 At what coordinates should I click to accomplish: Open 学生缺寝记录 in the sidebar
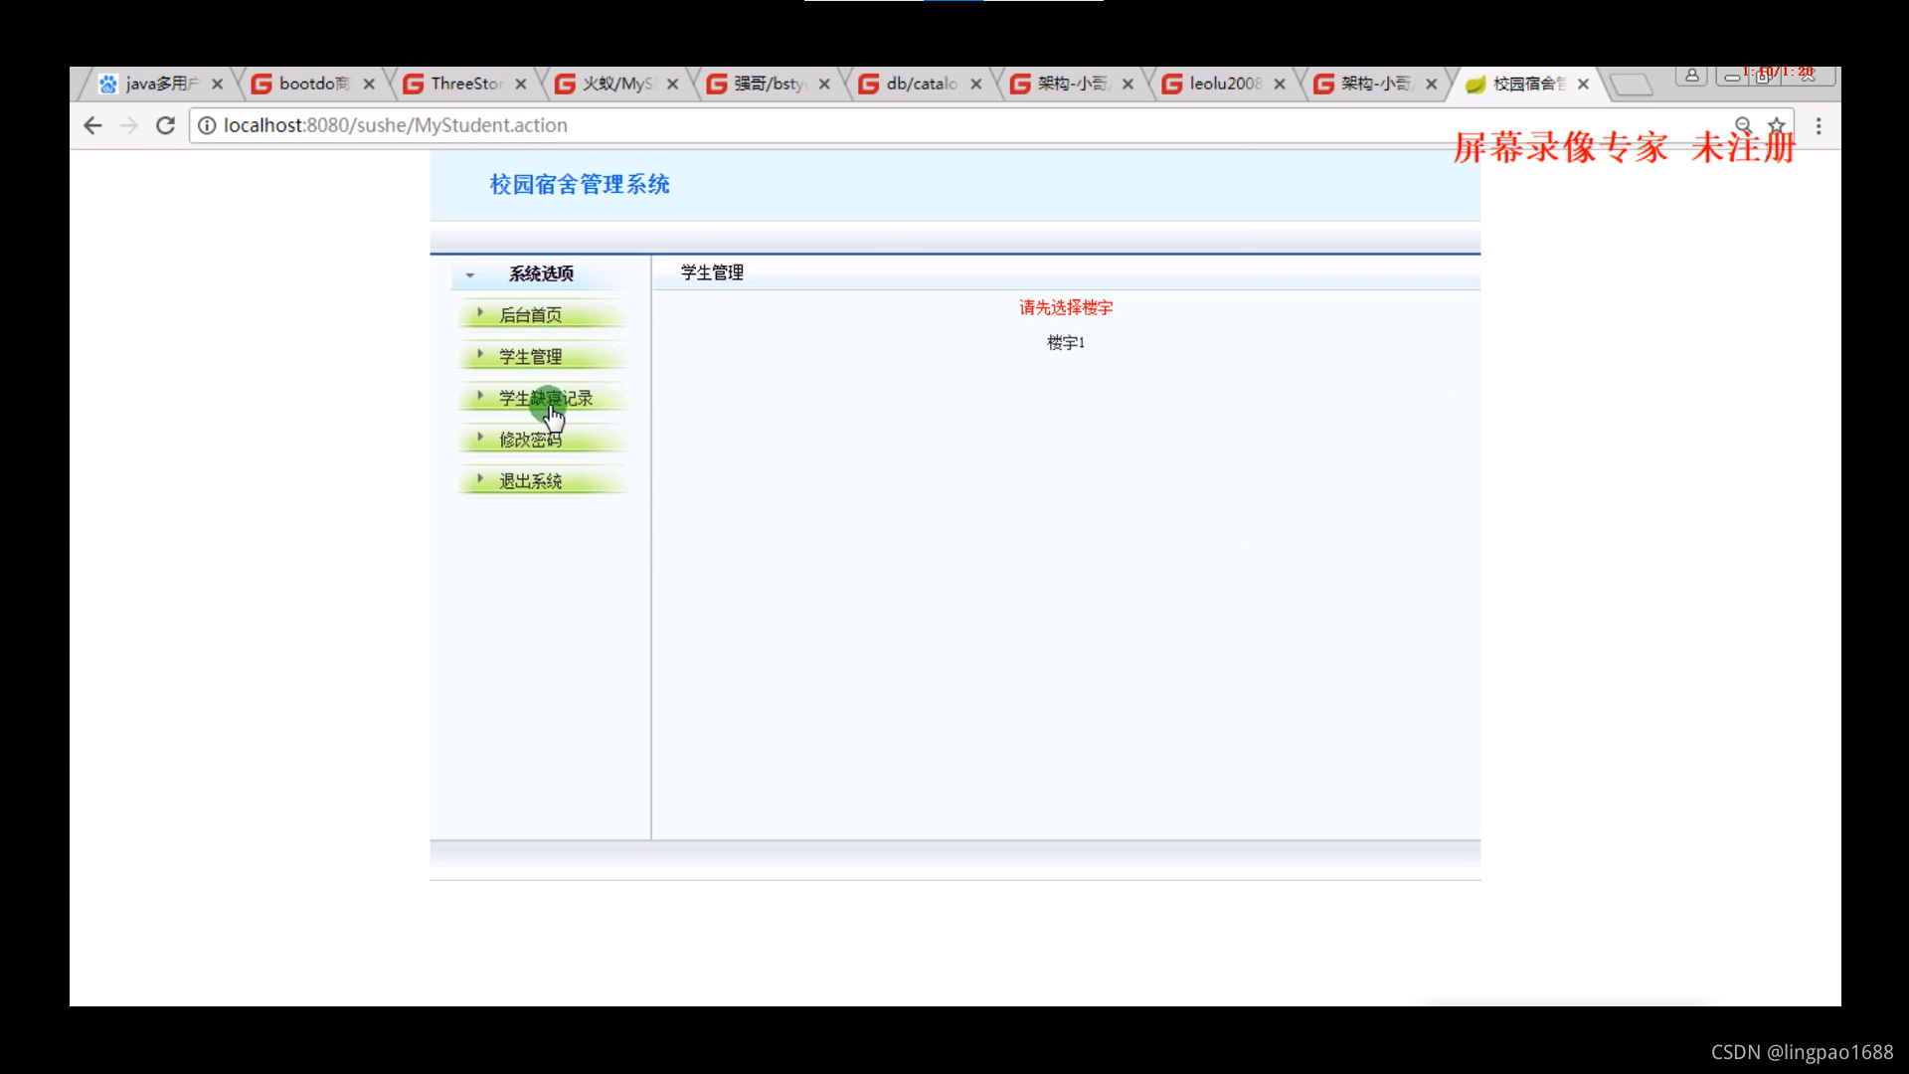coord(545,398)
